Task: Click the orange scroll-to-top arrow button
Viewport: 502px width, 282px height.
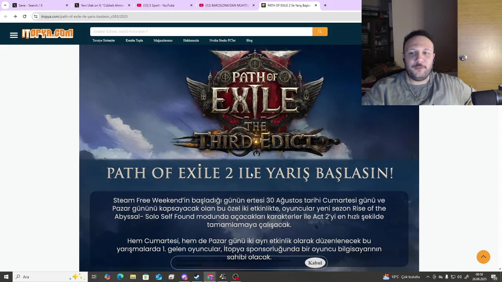Action: tap(483, 257)
